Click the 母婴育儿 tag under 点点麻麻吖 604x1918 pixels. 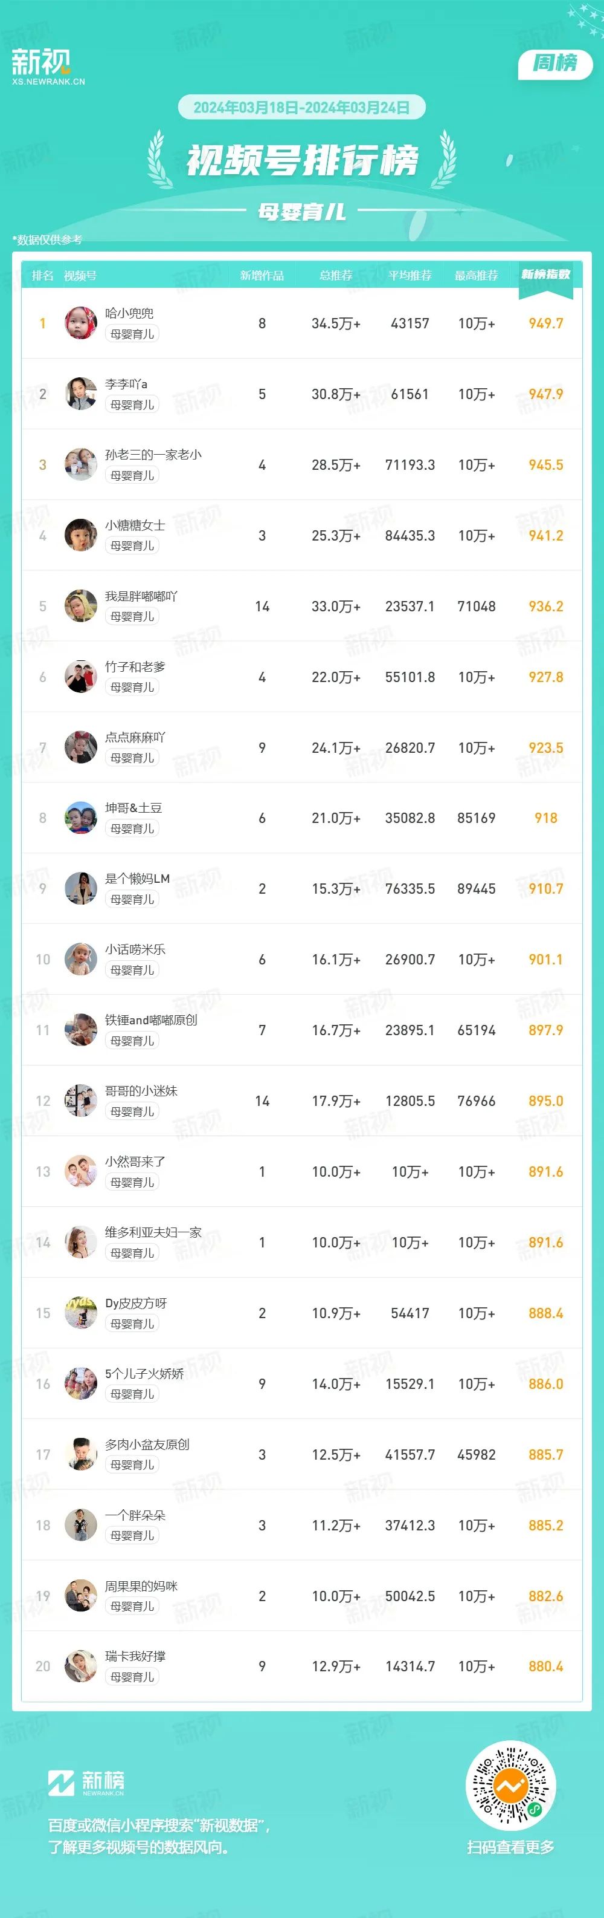point(132,758)
